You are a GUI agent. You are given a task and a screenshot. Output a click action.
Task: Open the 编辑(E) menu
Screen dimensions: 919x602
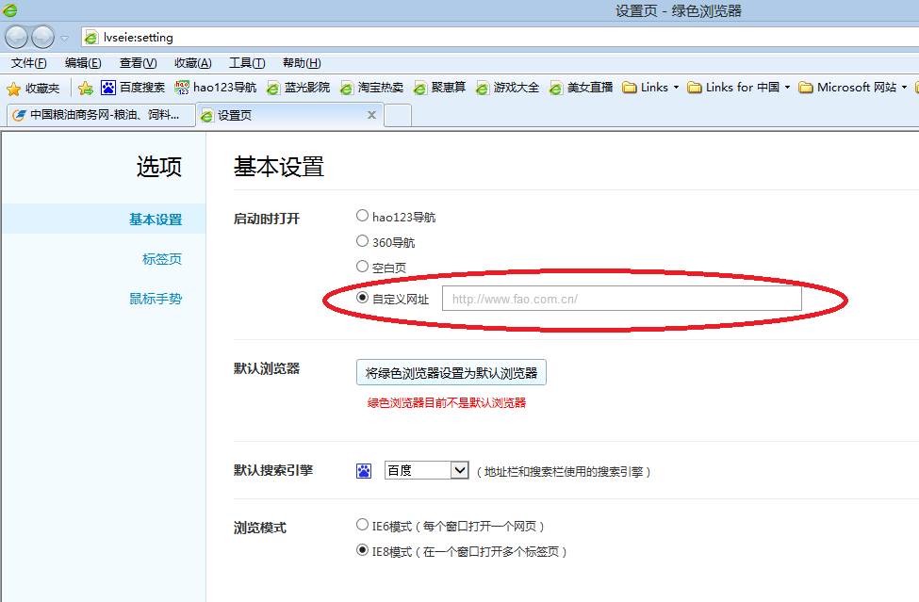(x=83, y=63)
